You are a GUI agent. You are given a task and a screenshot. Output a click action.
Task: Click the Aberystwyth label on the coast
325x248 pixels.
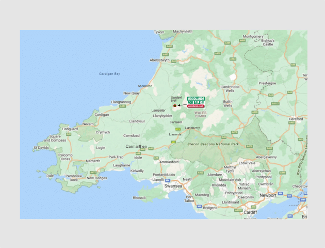click(x=159, y=60)
